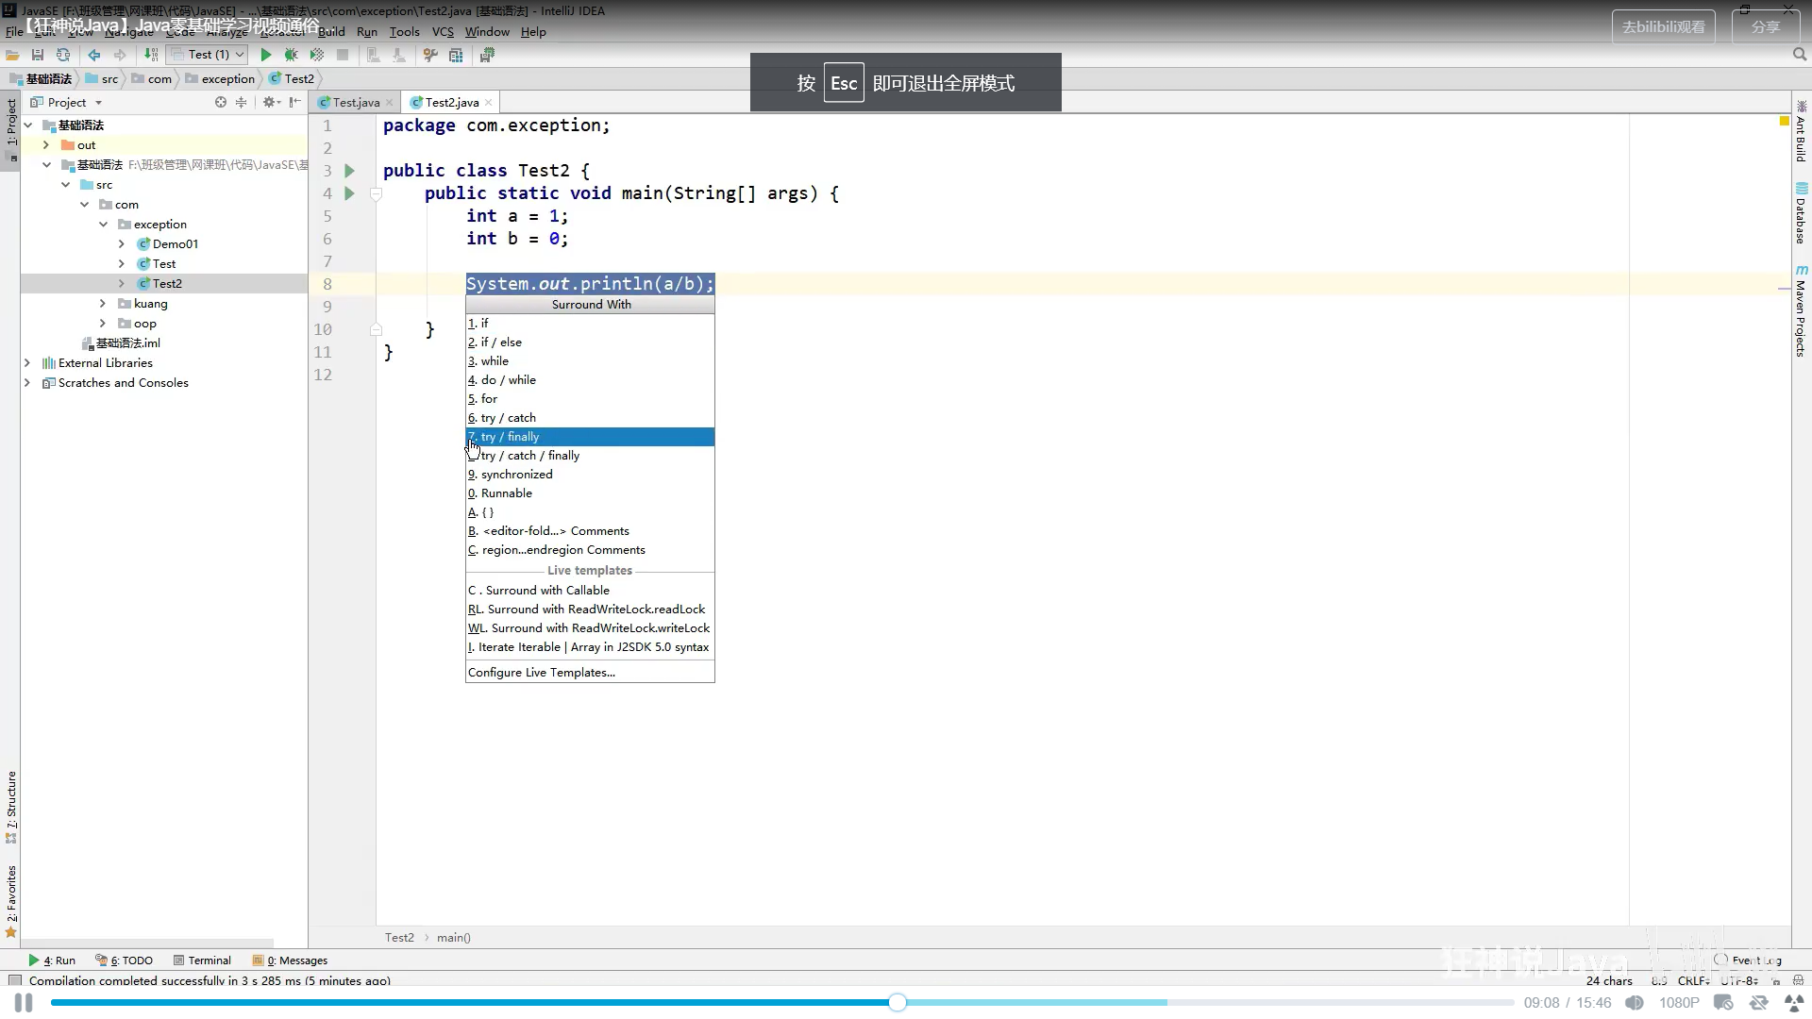
Task: Select try / catch / finally option
Action: pos(529,456)
